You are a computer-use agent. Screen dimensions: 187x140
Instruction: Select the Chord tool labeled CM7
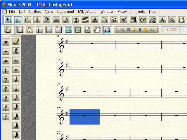143,20
